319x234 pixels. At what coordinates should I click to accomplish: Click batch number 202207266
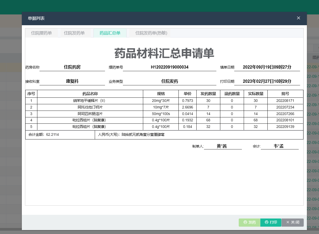point(285,114)
